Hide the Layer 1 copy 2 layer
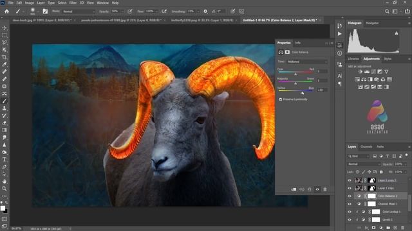Screen dimensions: 412x231 point(350,180)
